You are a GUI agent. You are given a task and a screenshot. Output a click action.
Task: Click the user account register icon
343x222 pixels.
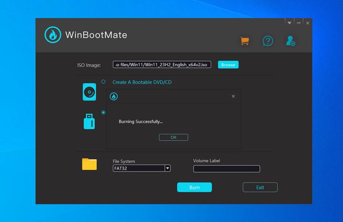(x=290, y=41)
